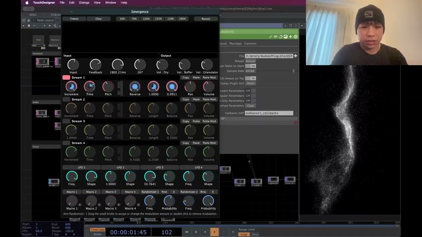Viewport: 422px width, 237px height.
Task: Click the LFO 2 Shape knob
Action: coord(130,176)
